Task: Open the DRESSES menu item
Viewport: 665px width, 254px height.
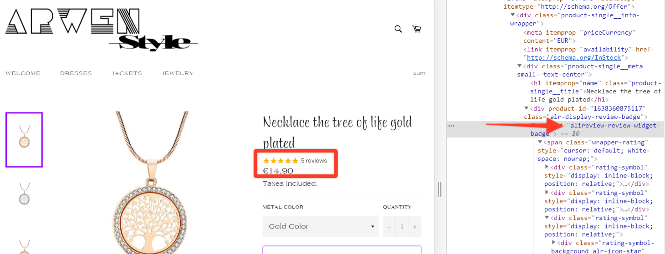Action: tap(76, 73)
